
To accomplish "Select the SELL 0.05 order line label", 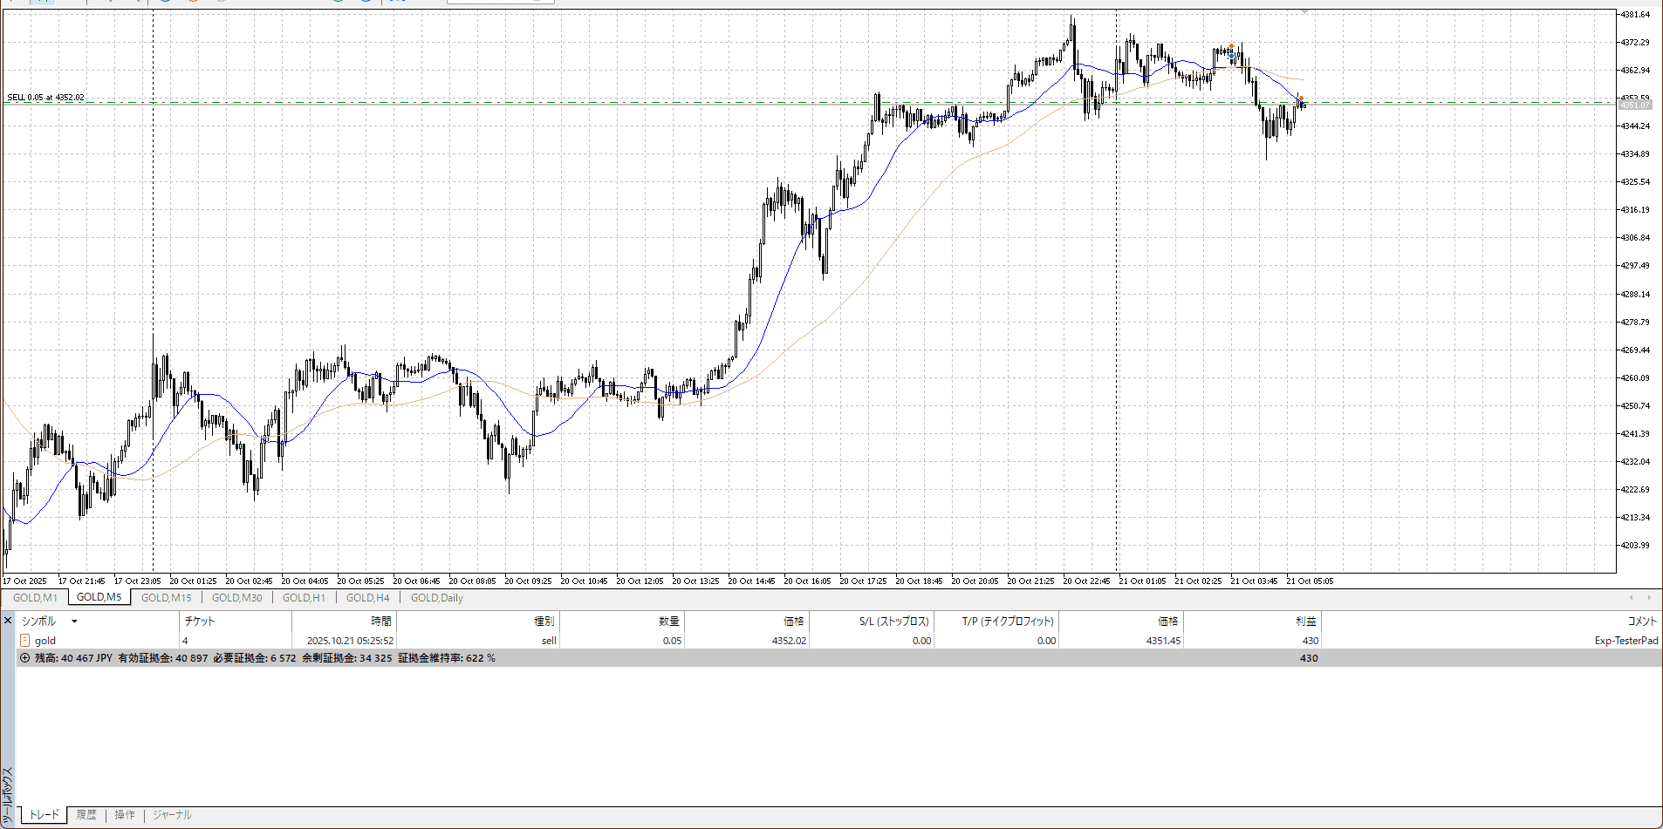I will 45,98.
